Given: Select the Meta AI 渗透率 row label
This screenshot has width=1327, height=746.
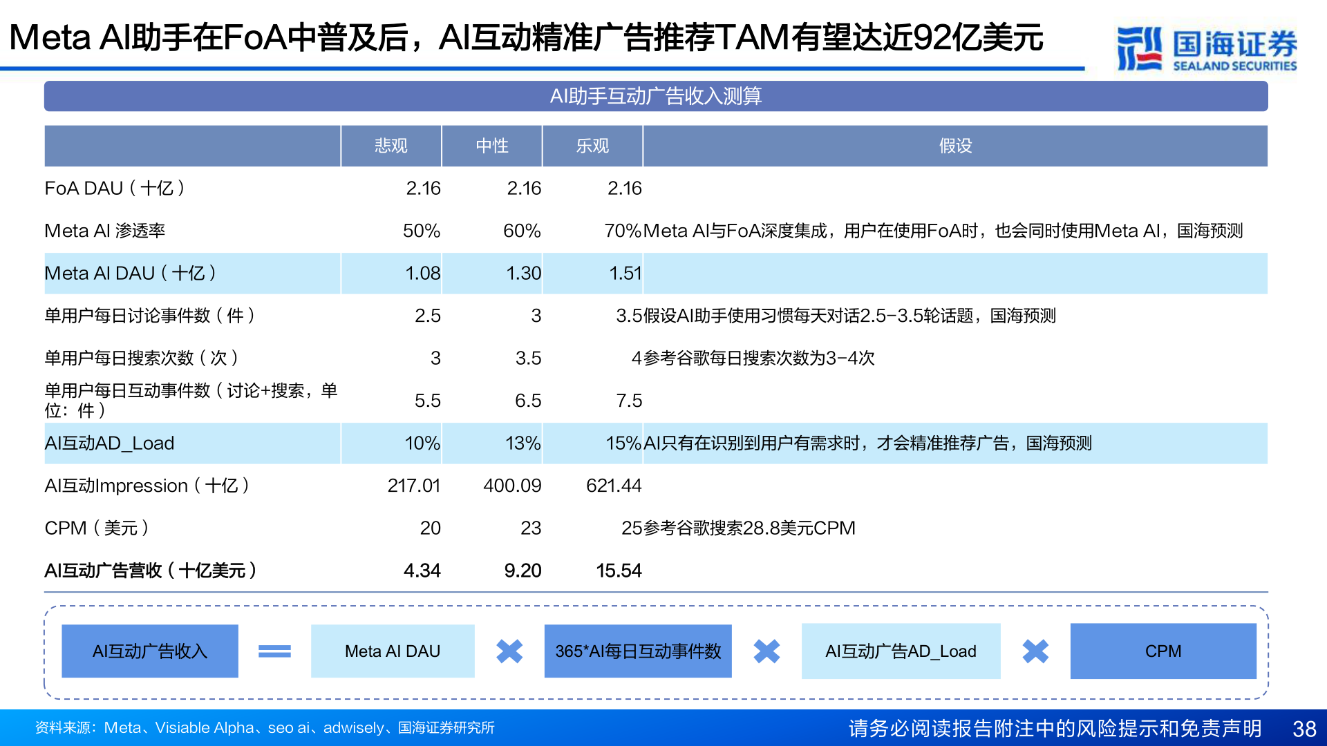Looking at the screenshot, I should (105, 231).
